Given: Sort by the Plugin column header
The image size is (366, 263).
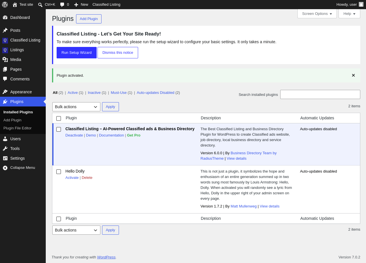Looking at the screenshot, I should click(71, 118).
